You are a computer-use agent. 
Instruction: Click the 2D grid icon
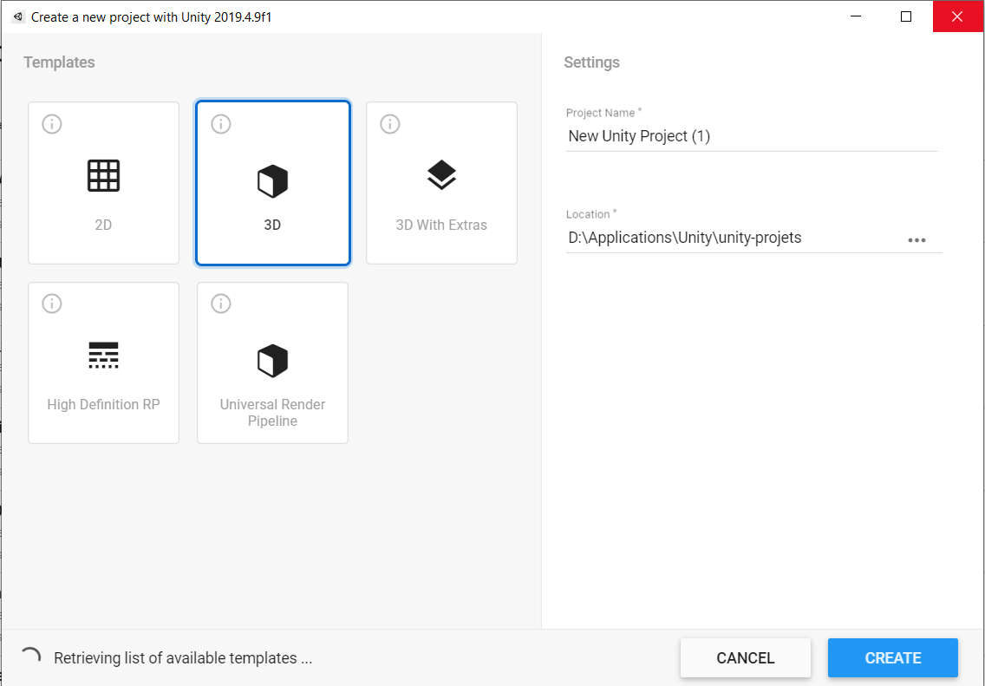pyautogui.click(x=103, y=176)
